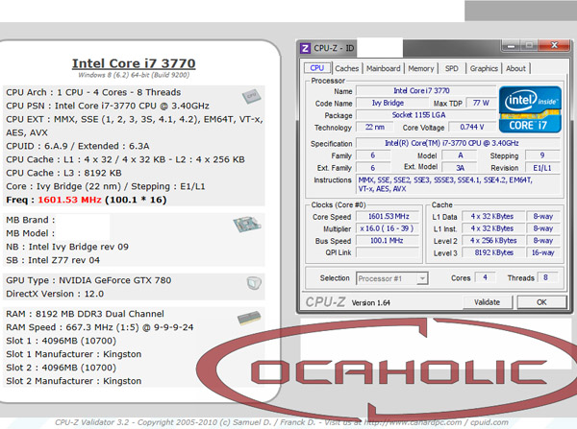Click the Multiplier value x 16.0
The image size is (577, 429).
tap(389, 228)
